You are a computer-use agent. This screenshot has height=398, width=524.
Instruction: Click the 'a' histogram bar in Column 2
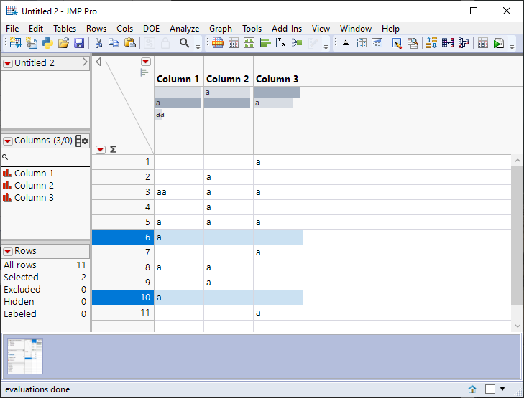tap(227, 93)
